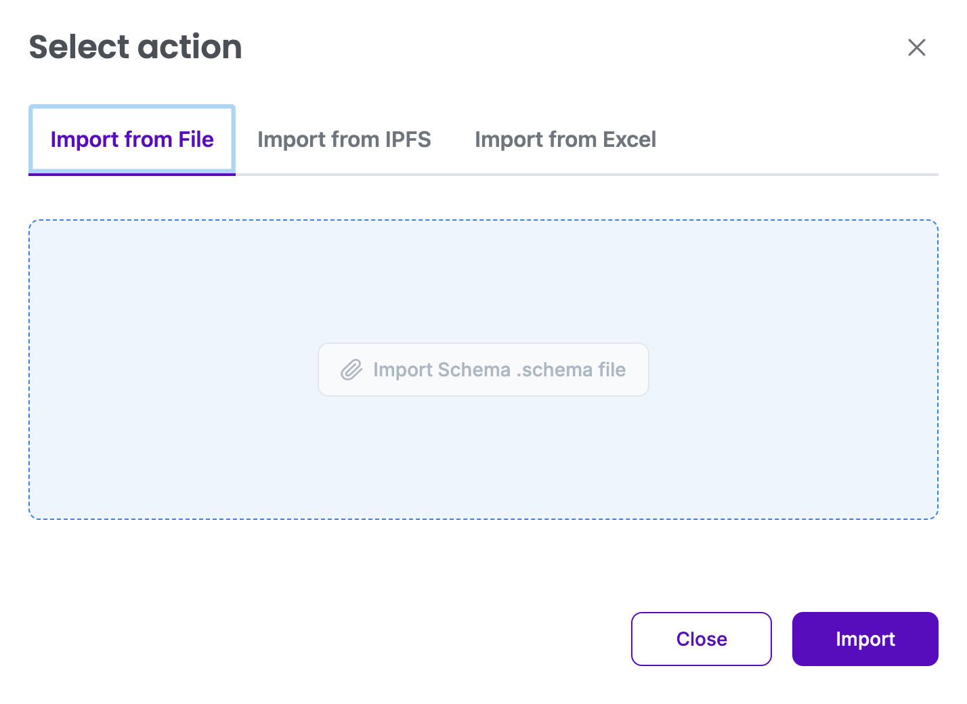Image resolution: width=967 pixels, height=704 pixels.
Task: Switch to the Import from IPFS tab
Action: (344, 139)
